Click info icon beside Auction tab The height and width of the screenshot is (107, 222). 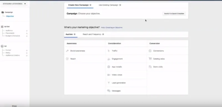75,34
